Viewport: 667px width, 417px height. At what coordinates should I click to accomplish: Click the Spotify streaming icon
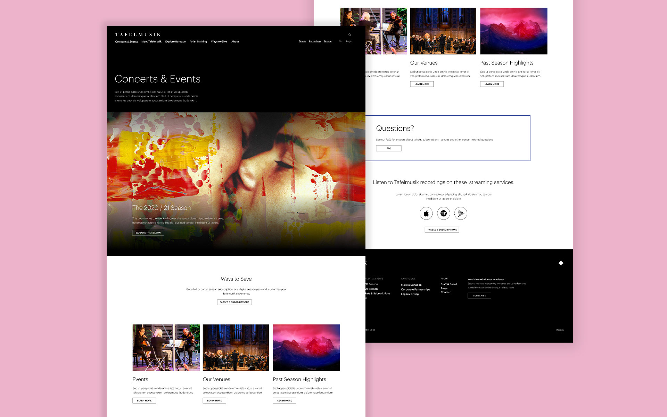pyautogui.click(x=444, y=213)
